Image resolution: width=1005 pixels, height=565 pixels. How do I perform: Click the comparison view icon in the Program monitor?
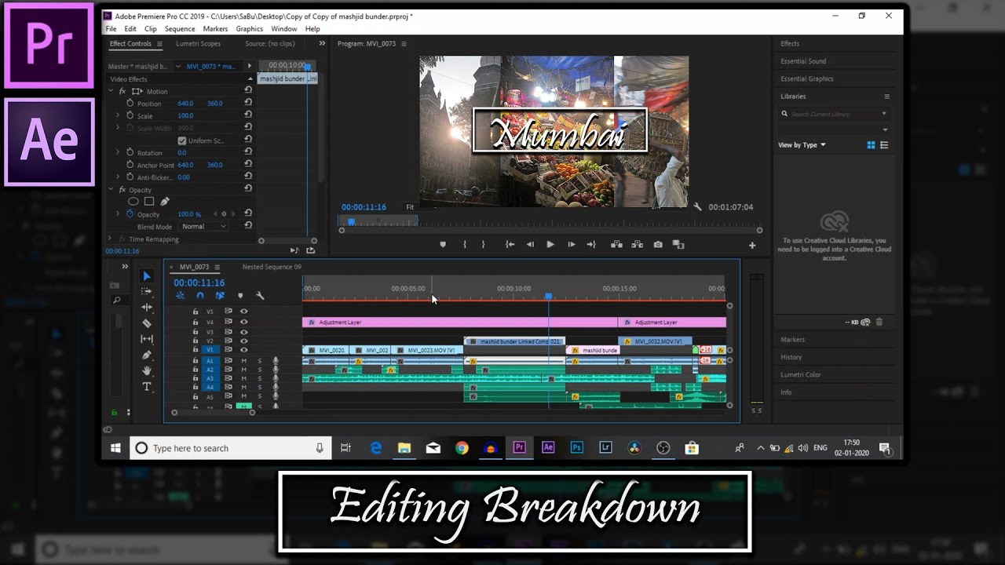tap(678, 245)
